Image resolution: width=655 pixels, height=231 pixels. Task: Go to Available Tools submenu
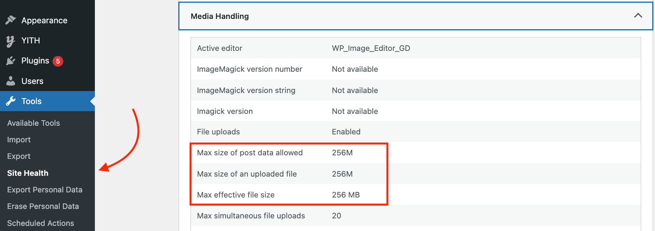pyautogui.click(x=34, y=123)
